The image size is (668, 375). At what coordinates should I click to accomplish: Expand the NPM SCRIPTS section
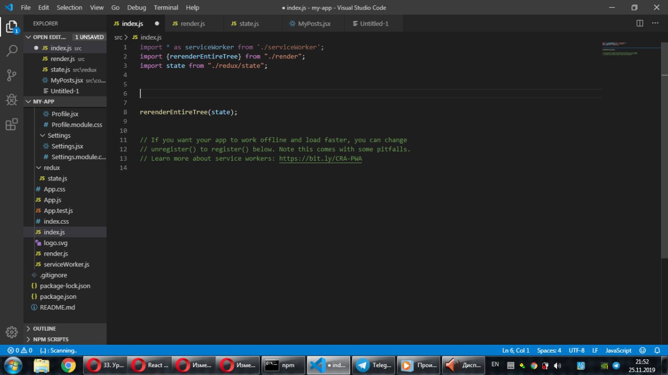[x=51, y=340]
